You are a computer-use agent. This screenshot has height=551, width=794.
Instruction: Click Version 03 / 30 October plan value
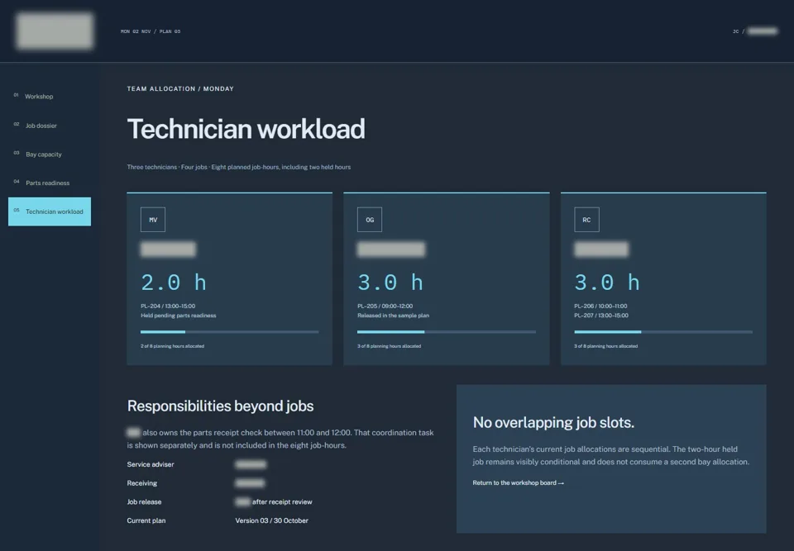[271, 520]
